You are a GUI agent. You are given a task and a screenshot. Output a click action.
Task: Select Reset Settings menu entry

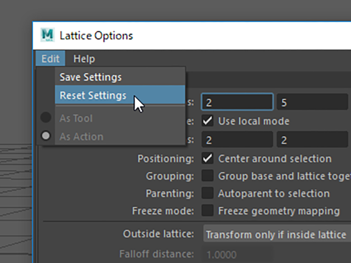click(x=120, y=95)
